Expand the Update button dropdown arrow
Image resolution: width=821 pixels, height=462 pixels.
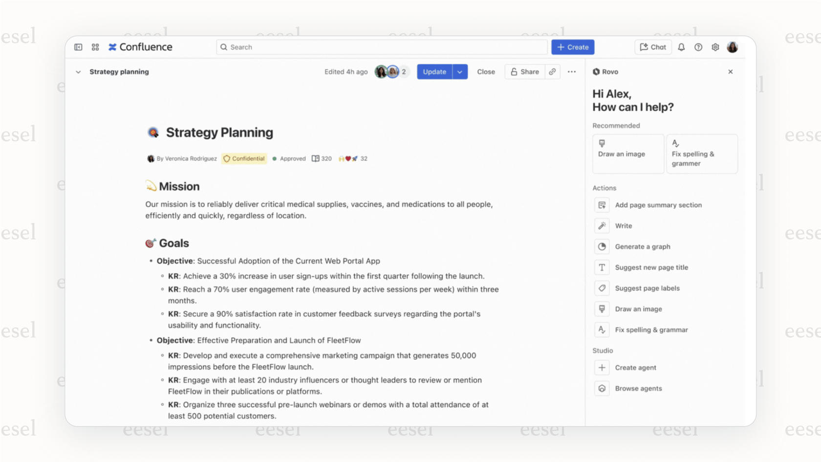pos(459,71)
